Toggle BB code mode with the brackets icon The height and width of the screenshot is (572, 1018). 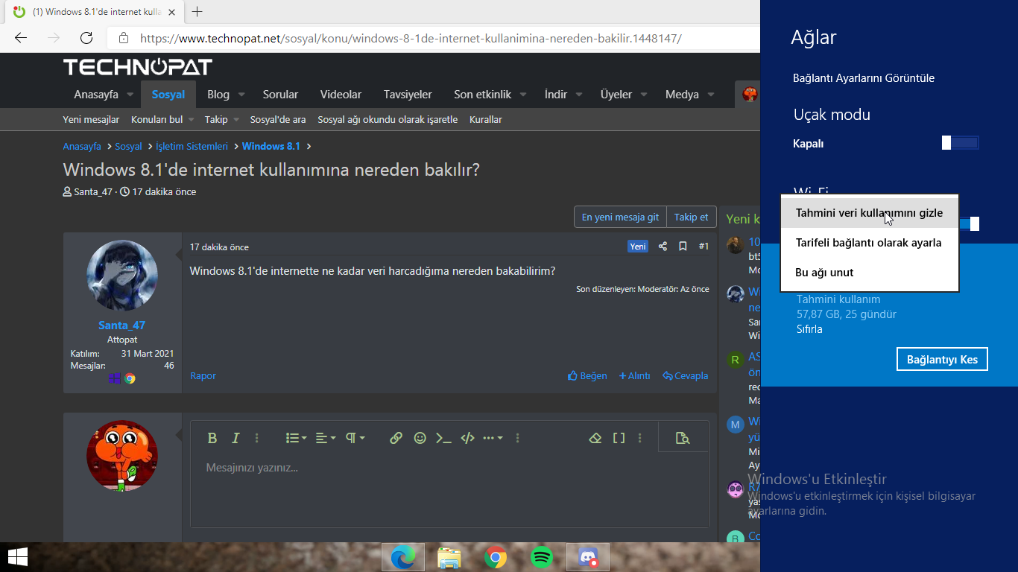tap(619, 438)
